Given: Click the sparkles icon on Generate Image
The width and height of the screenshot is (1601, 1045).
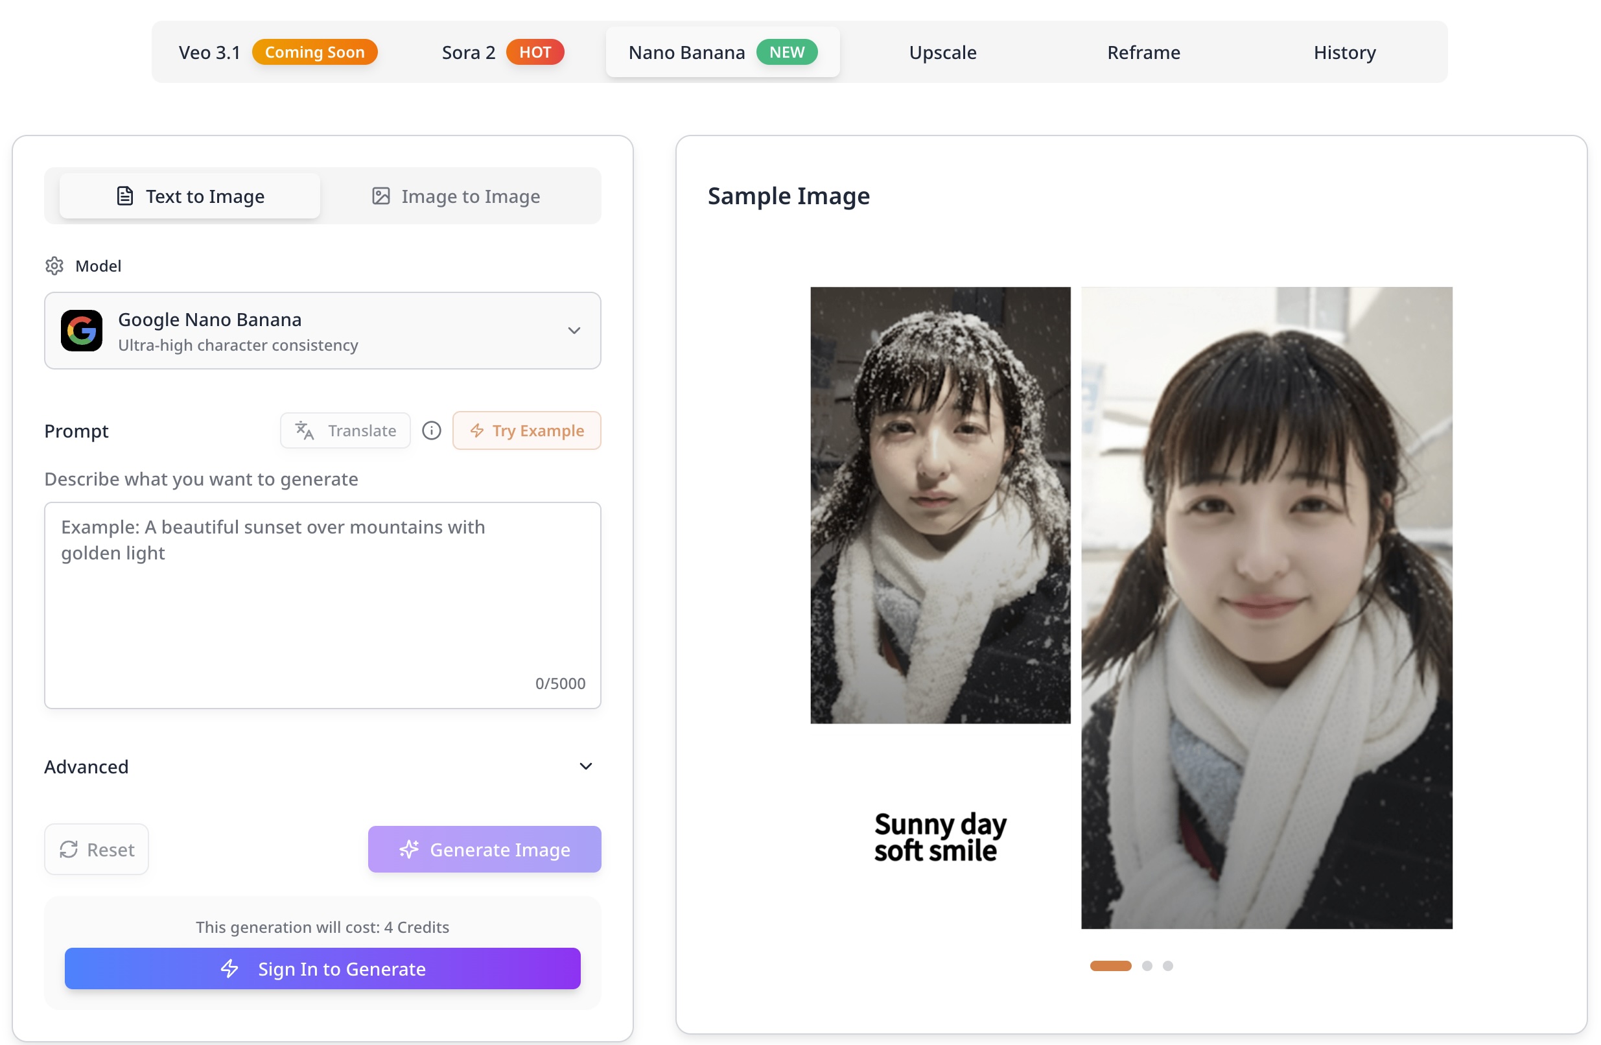Looking at the screenshot, I should [x=409, y=849].
